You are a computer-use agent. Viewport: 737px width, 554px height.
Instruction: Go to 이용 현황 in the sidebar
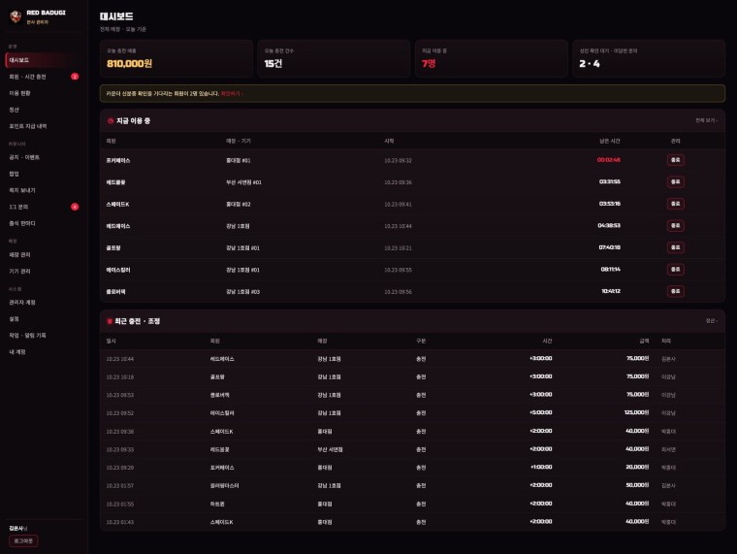coord(43,93)
